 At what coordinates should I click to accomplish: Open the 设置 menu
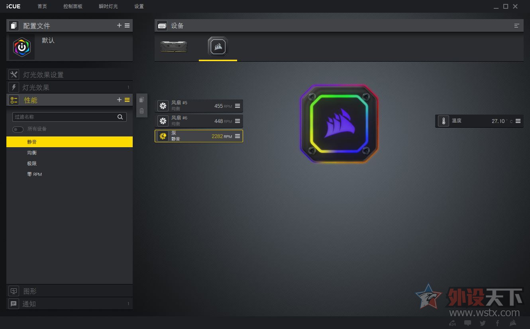pos(139,6)
